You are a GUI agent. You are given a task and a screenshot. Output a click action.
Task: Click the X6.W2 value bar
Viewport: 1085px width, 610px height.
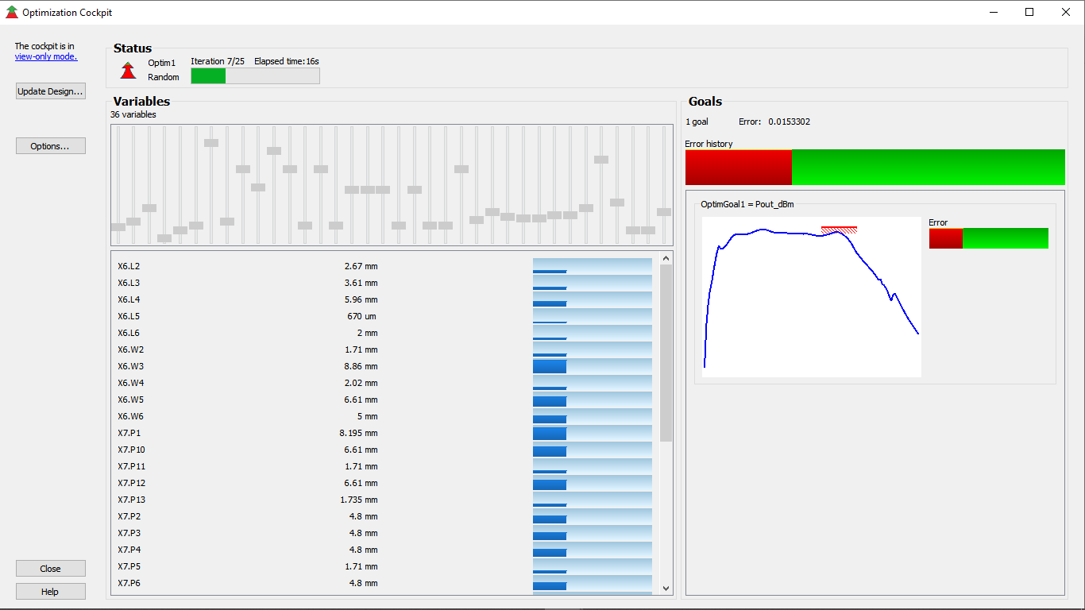pos(593,349)
